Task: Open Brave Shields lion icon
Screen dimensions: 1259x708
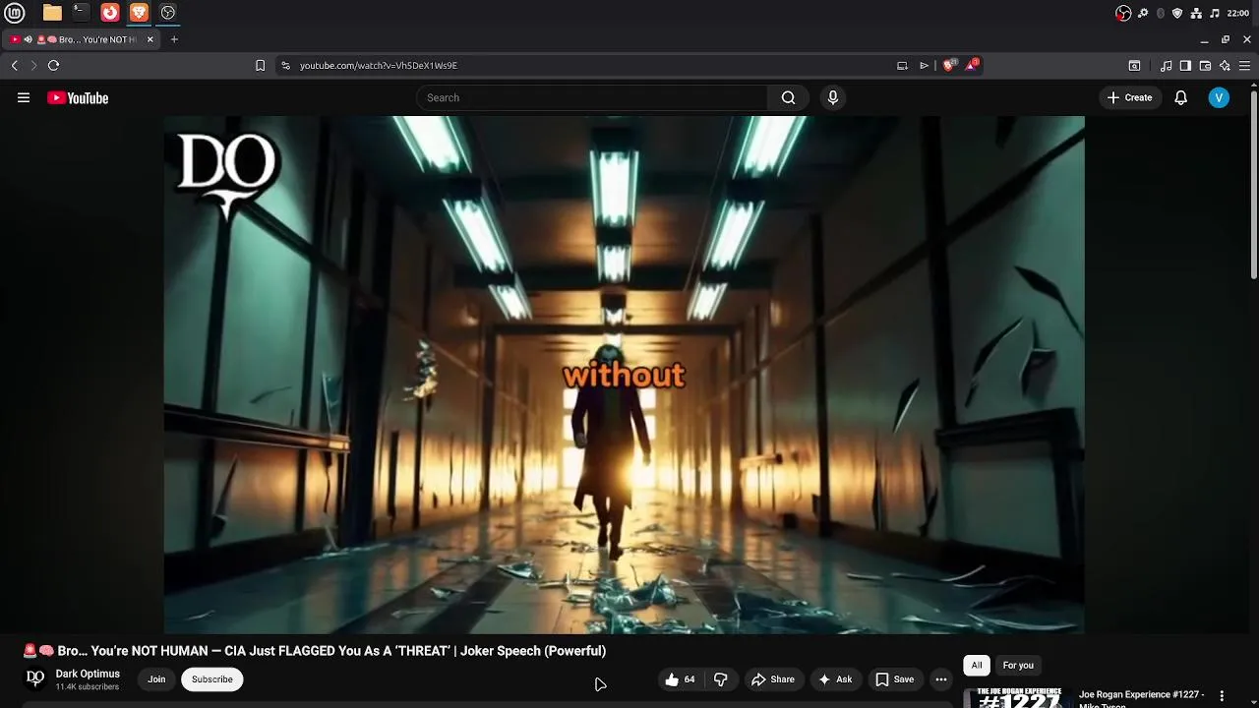Action: click(949, 65)
